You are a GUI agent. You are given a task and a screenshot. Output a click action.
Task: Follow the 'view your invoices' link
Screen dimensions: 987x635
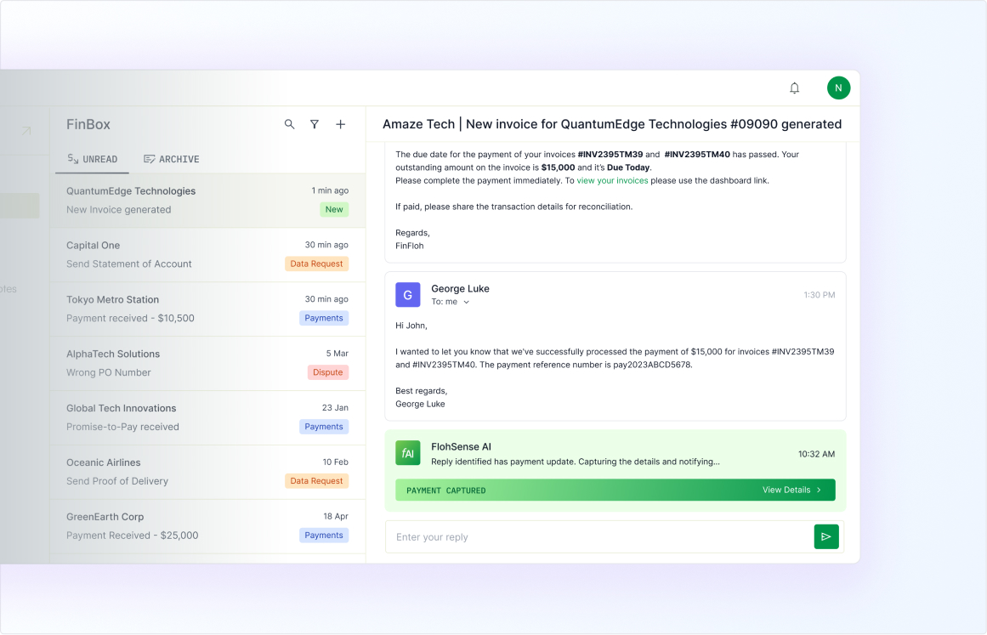[x=612, y=180]
